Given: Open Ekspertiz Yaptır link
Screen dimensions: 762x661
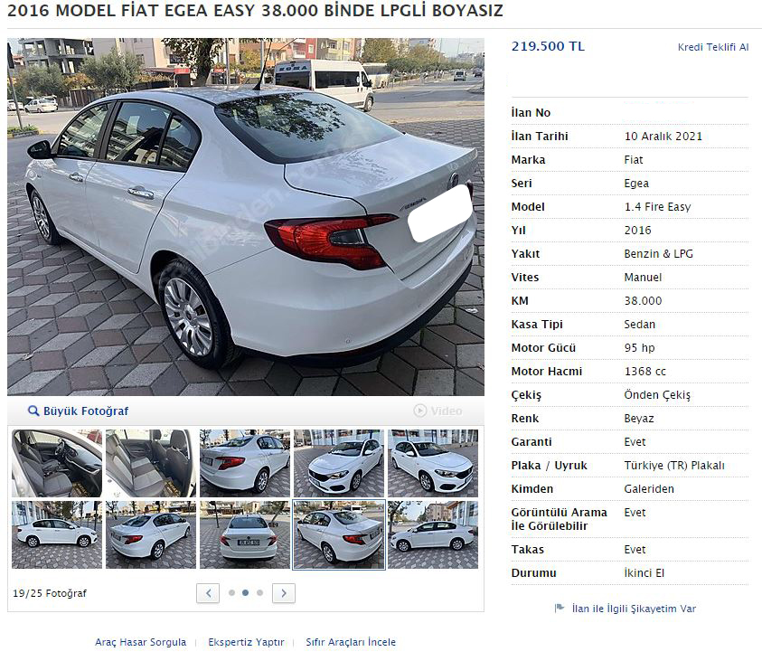Looking at the screenshot, I should click(x=246, y=642).
